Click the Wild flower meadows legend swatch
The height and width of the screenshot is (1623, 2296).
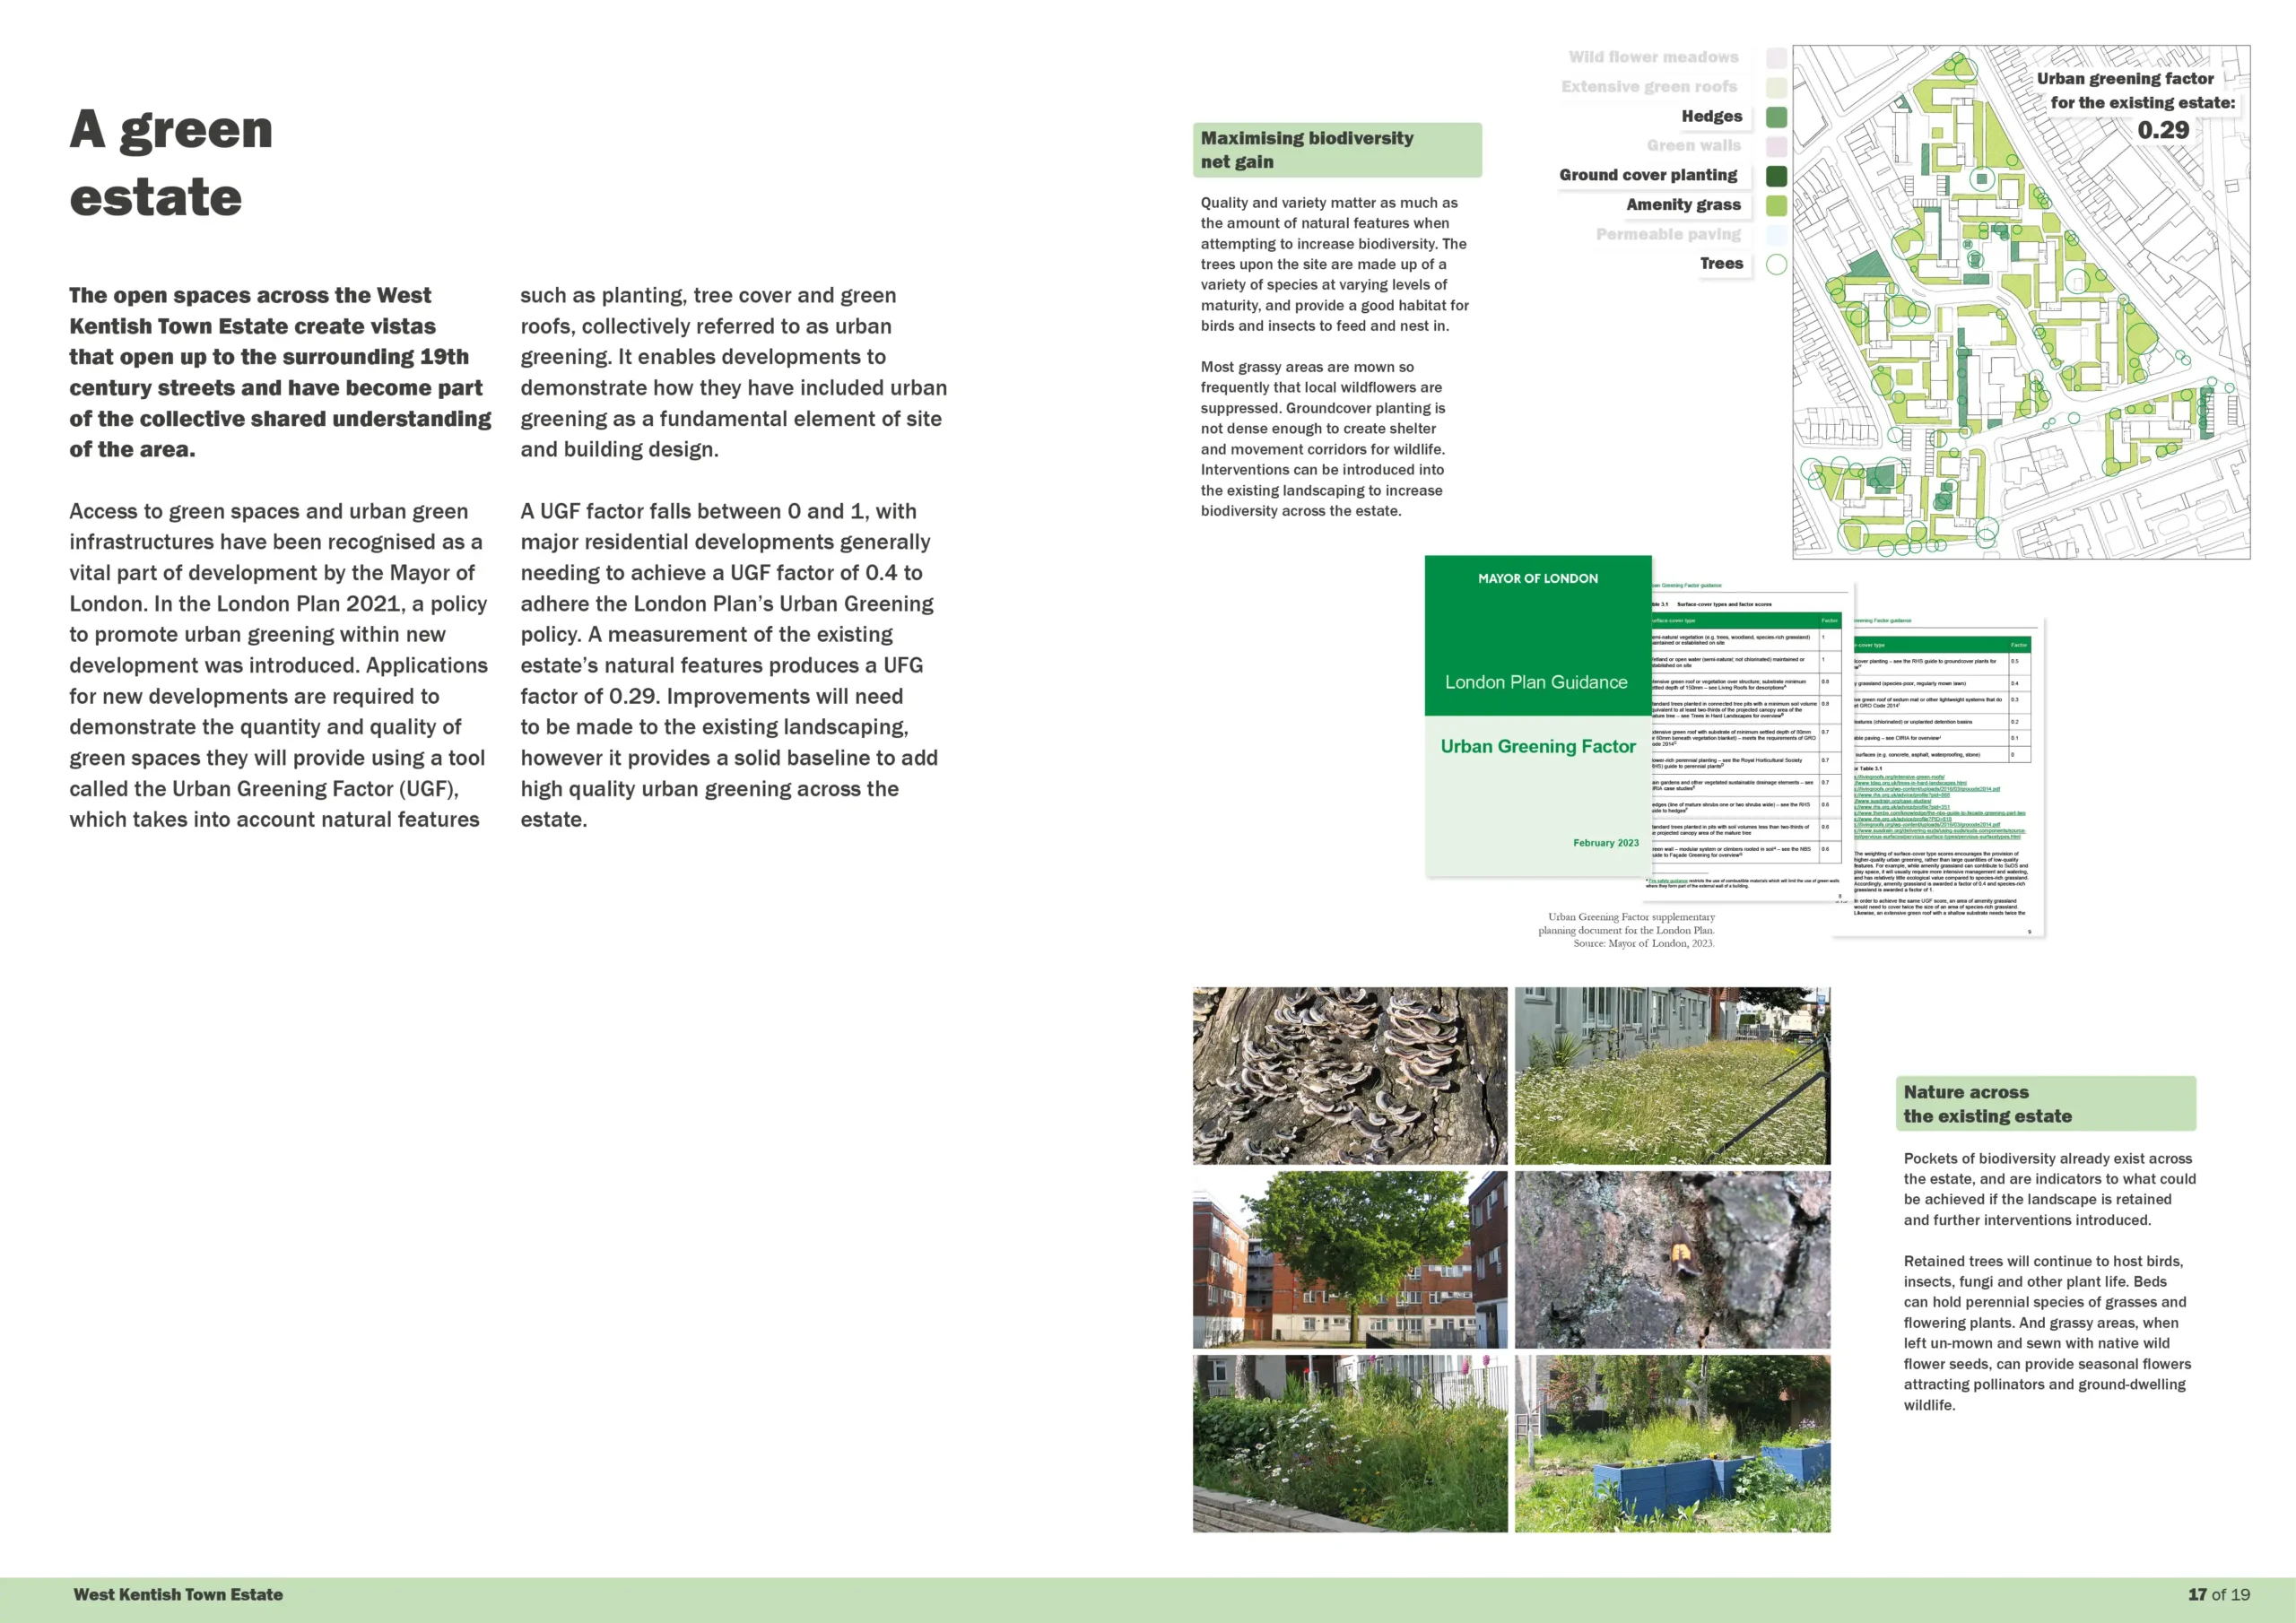[x=1776, y=58]
